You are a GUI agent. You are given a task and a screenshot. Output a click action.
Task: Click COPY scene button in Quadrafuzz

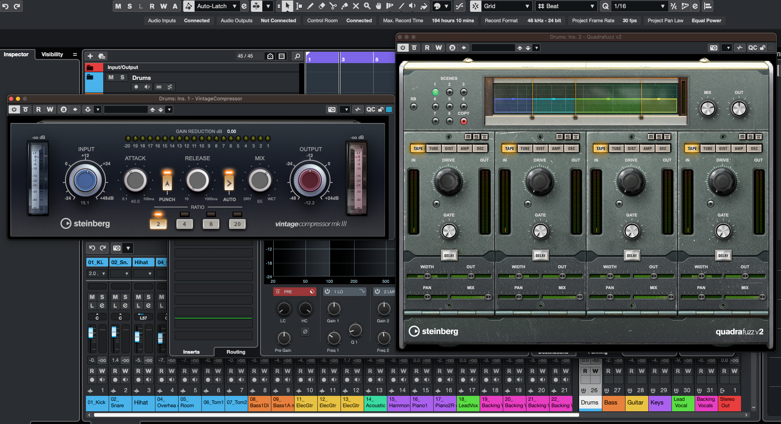click(x=464, y=121)
